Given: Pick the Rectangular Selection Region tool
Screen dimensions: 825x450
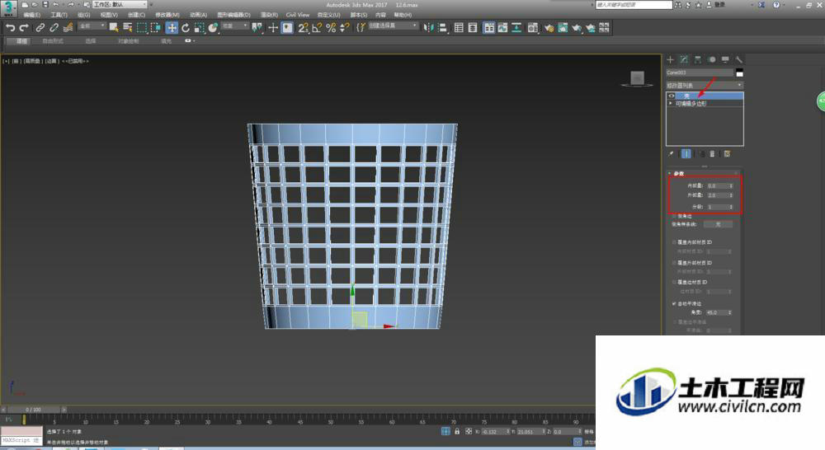Looking at the screenshot, I should (x=142, y=28).
